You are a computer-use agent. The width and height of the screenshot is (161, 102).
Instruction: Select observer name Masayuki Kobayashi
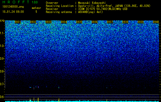tap(92, 3)
